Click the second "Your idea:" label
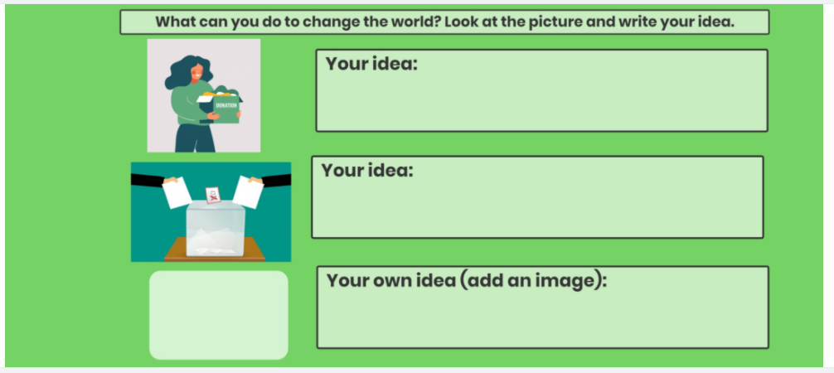834x373 pixels. coord(366,171)
